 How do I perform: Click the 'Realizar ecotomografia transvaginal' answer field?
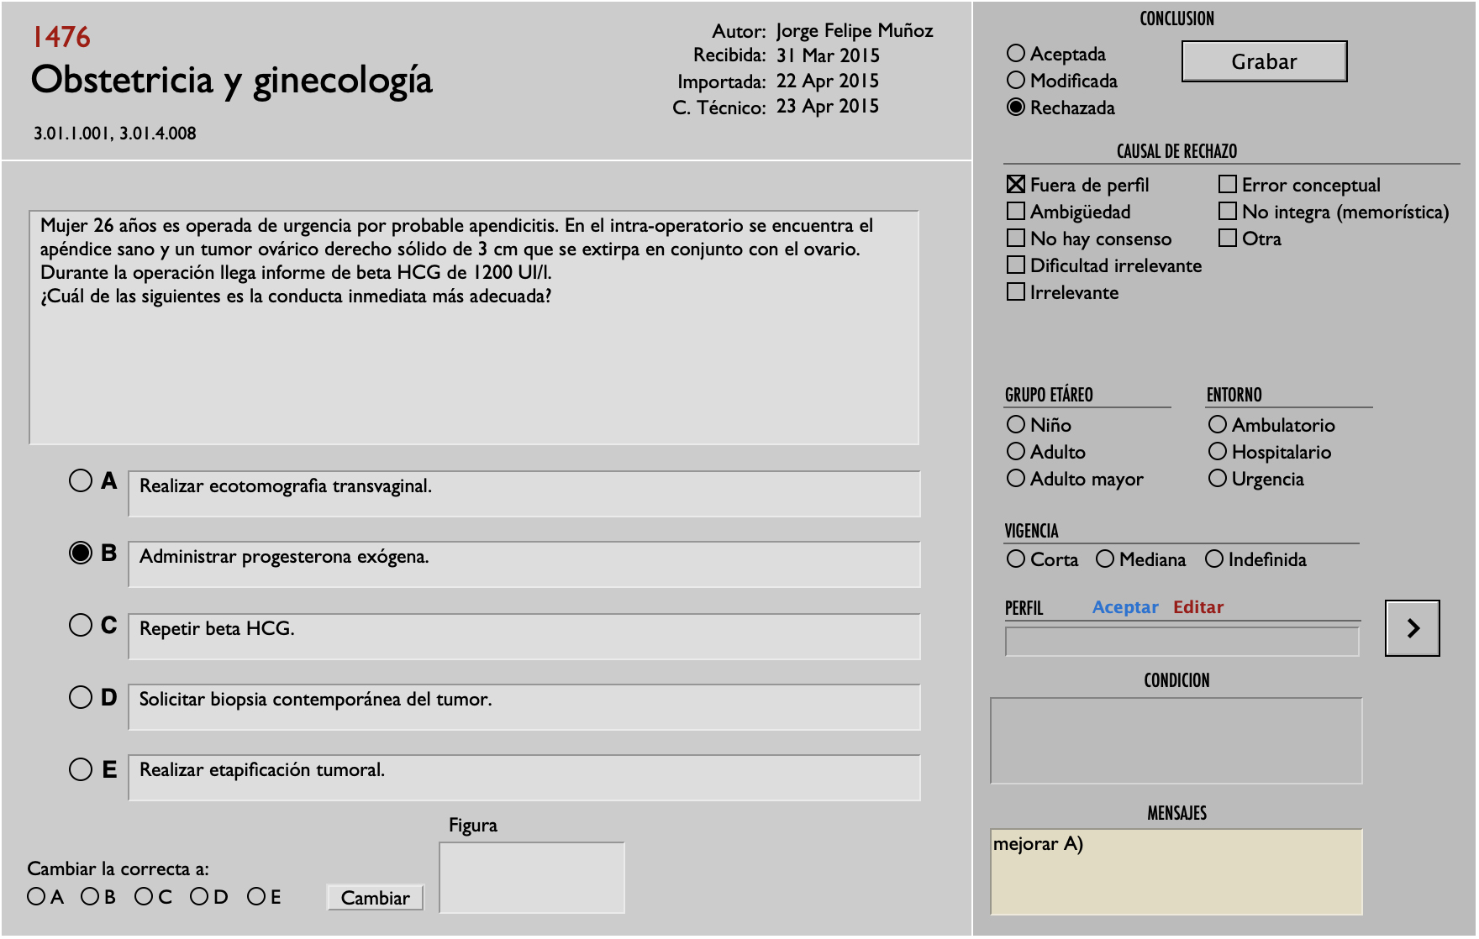[x=524, y=494]
